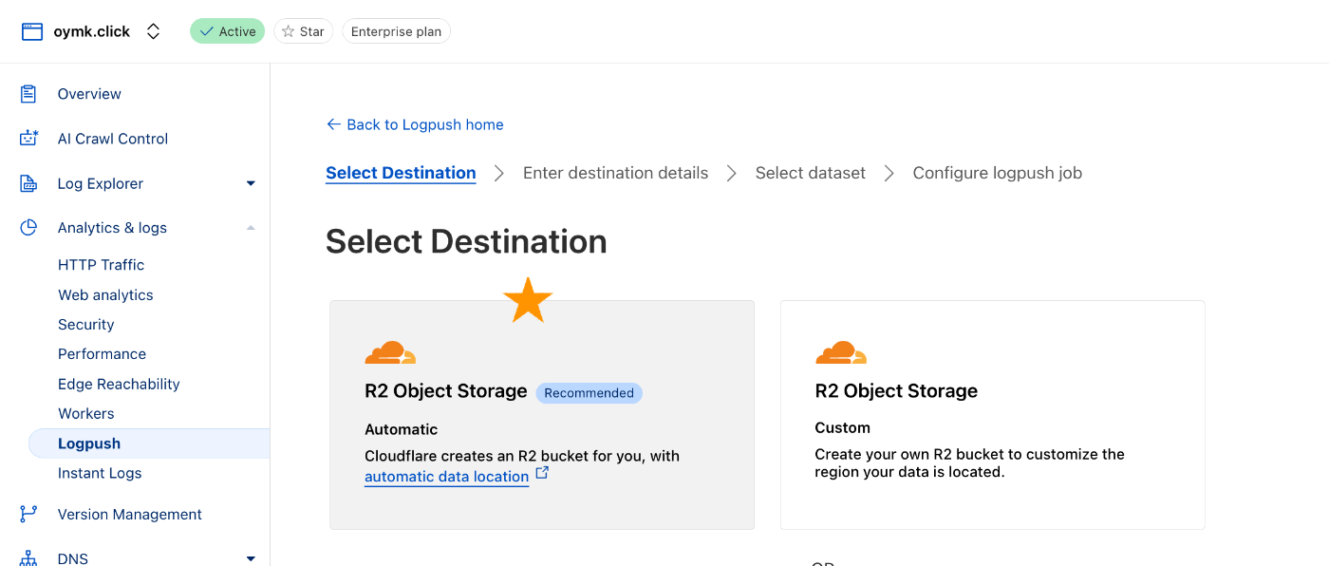Click the Enterprise plan badge
Screen dimensions: 1329x566
(x=396, y=31)
